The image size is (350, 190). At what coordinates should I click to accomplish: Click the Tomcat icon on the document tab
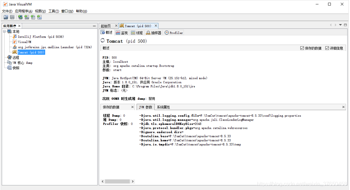(x=122, y=26)
